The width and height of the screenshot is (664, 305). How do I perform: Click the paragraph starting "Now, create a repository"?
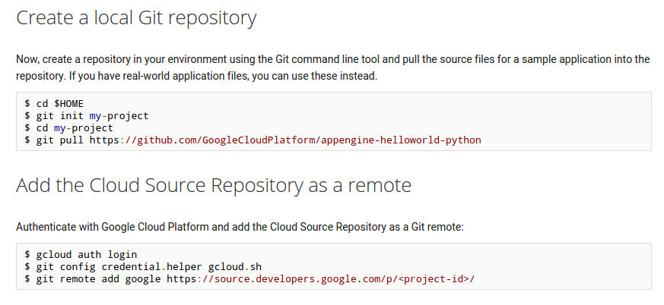click(333, 68)
